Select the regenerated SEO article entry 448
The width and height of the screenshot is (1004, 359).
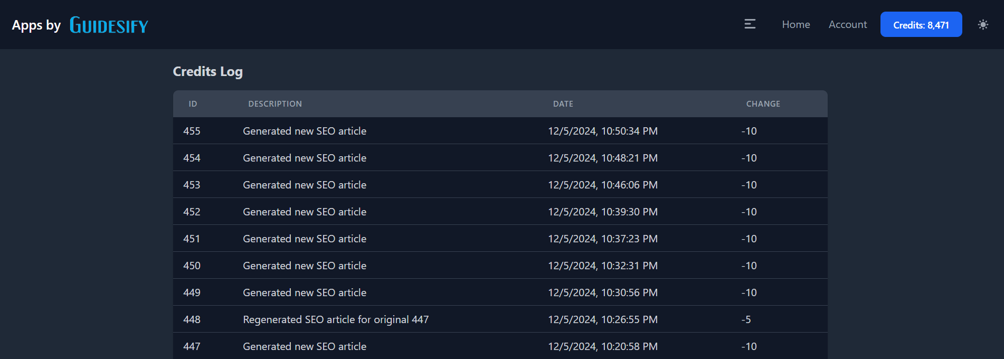(x=336, y=319)
